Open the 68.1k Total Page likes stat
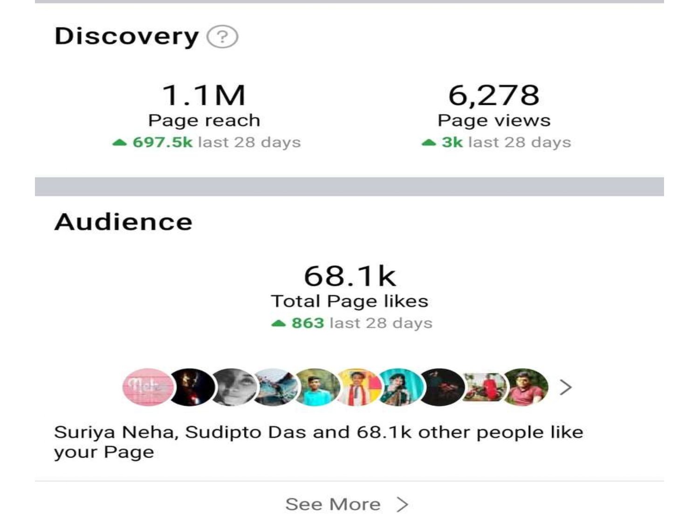The image size is (699, 524). coord(349,276)
